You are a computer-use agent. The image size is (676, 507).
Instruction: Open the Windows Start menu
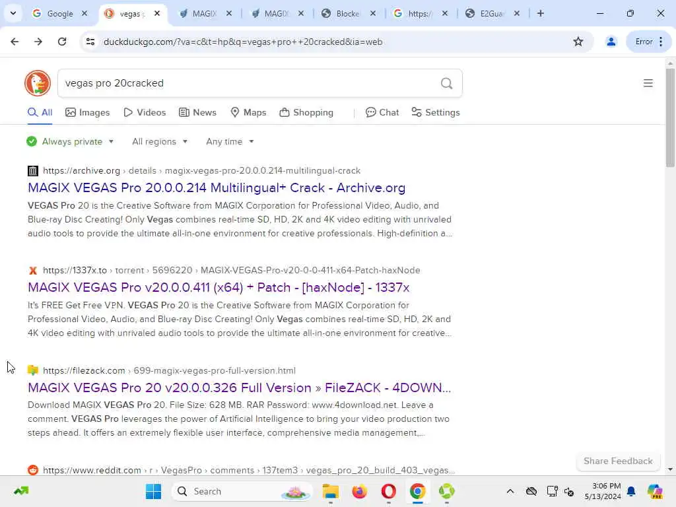coord(153,491)
